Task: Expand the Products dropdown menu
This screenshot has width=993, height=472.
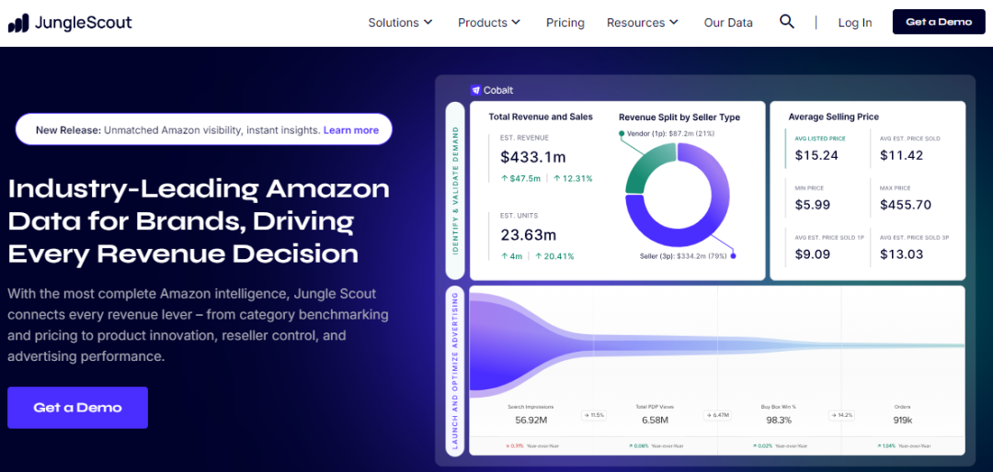Action: point(489,22)
